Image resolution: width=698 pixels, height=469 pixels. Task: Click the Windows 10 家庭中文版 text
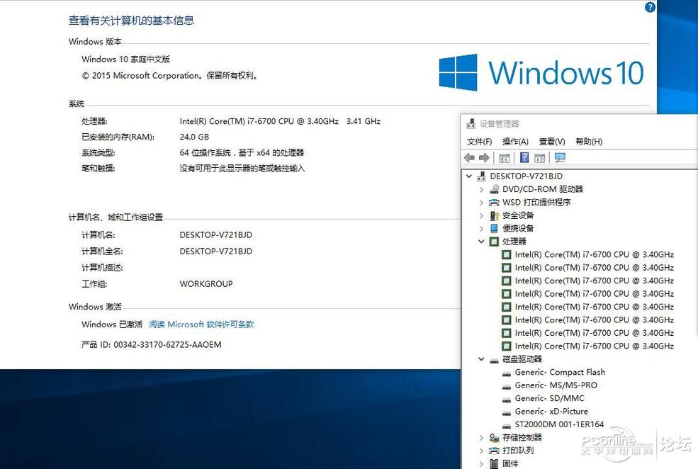coord(125,60)
